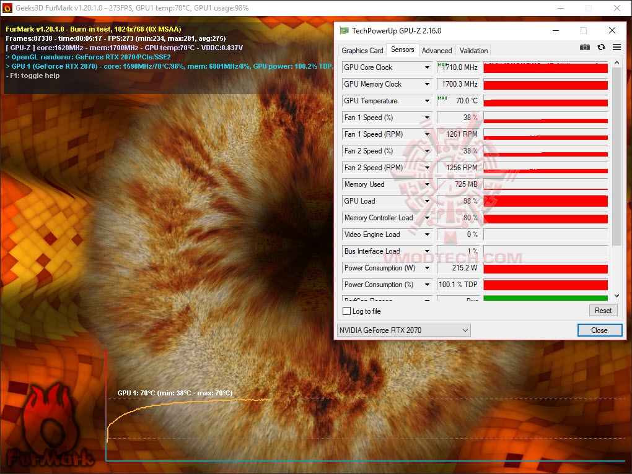
Task: Click the 1261 RPM fan 1 value
Action: [x=459, y=134]
